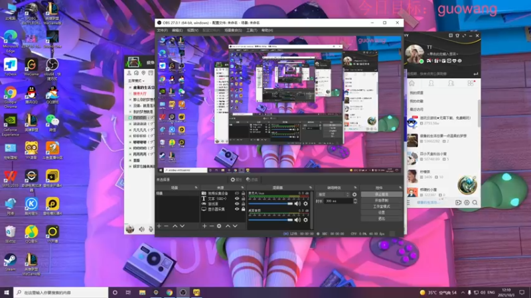531x298 pixels.
Task: Click the mic/Aux volume slider in mixer
Action: [x=270, y=204]
